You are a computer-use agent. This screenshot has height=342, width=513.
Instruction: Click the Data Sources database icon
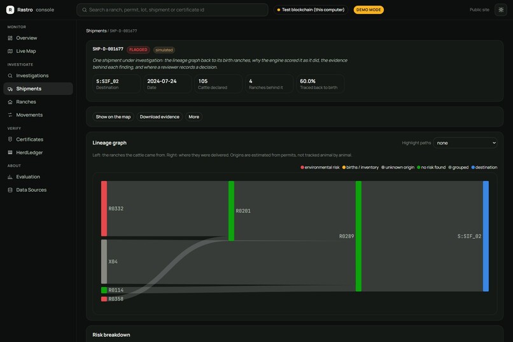[10, 190]
